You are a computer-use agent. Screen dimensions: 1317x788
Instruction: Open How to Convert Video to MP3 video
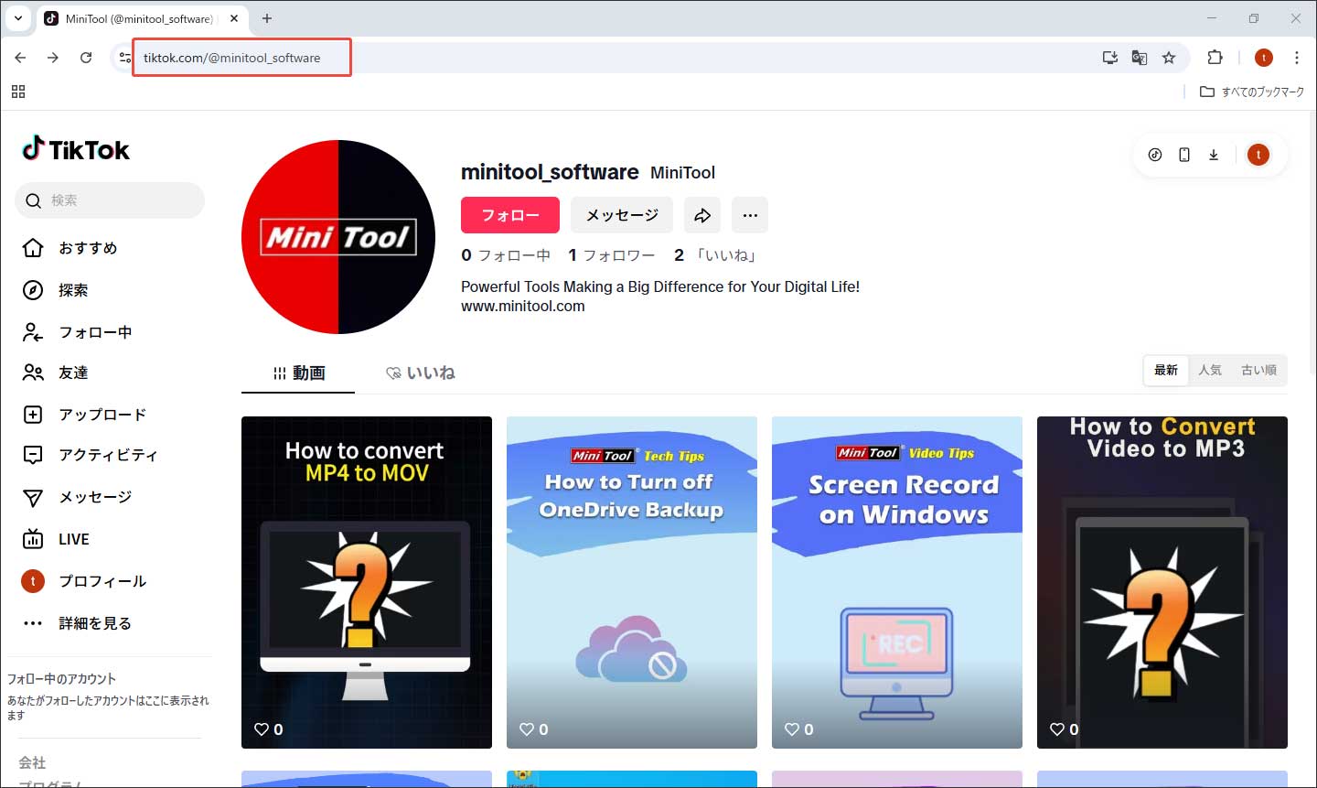pyautogui.click(x=1162, y=582)
